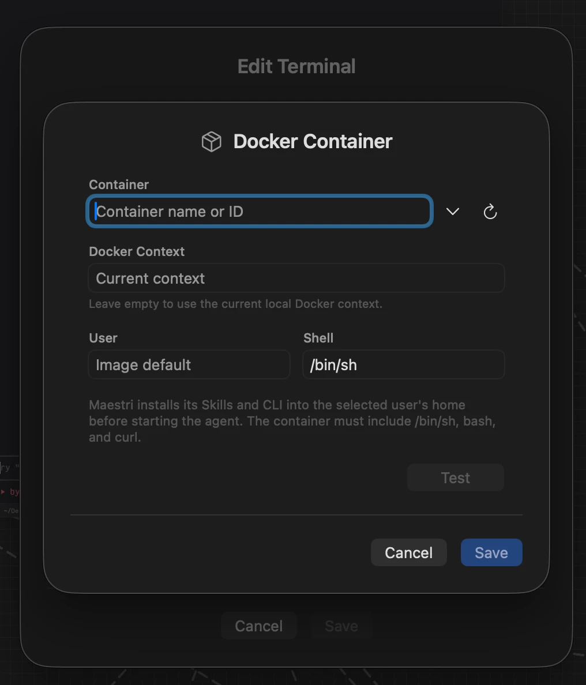The width and height of the screenshot is (586, 685).
Task: Refresh the container list
Action: [x=490, y=212]
